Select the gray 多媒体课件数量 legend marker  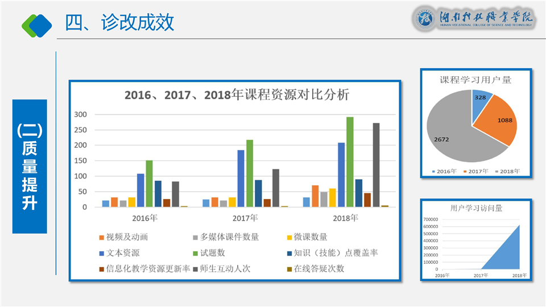pos(196,237)
